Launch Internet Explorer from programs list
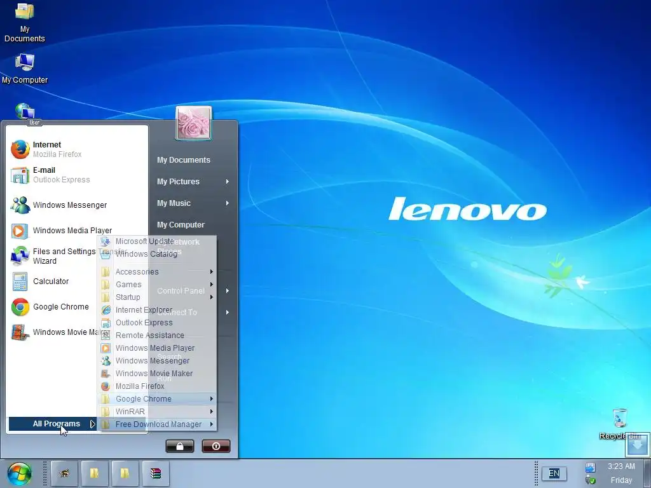 (x=157, y=310)
